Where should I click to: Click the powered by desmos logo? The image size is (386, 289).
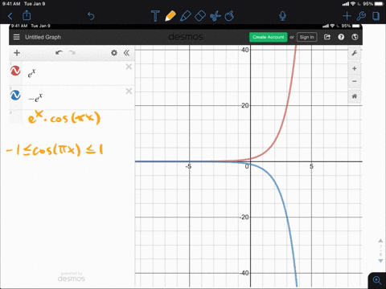[72, 277]
